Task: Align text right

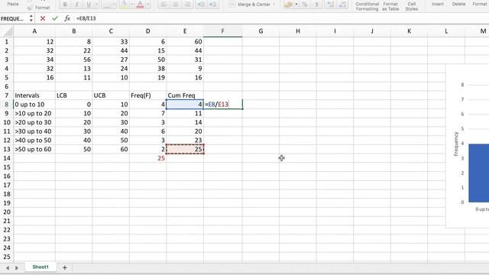Action: [187, 5]
